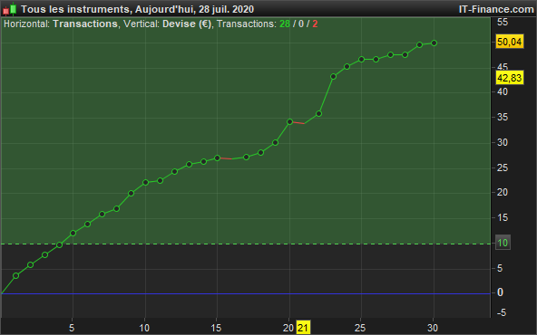Viewport: 537px width, 335px height.
Task: Select the data point at transaction 20
Action: click(x=289, y=121)
